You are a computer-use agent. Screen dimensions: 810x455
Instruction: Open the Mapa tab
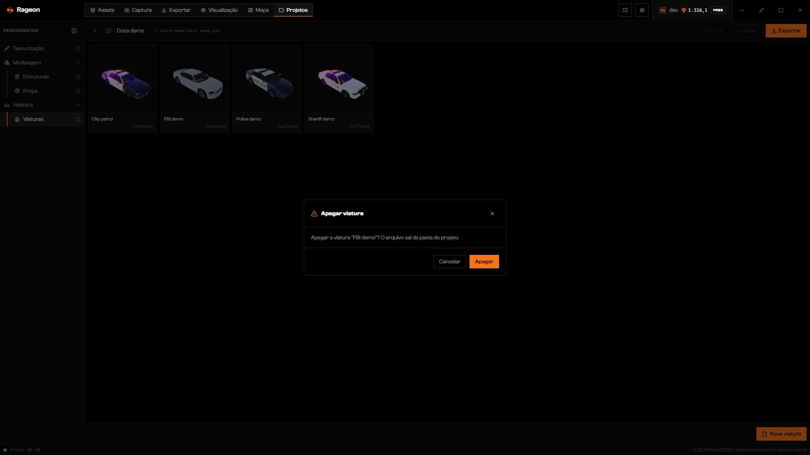tap(259, 10)
